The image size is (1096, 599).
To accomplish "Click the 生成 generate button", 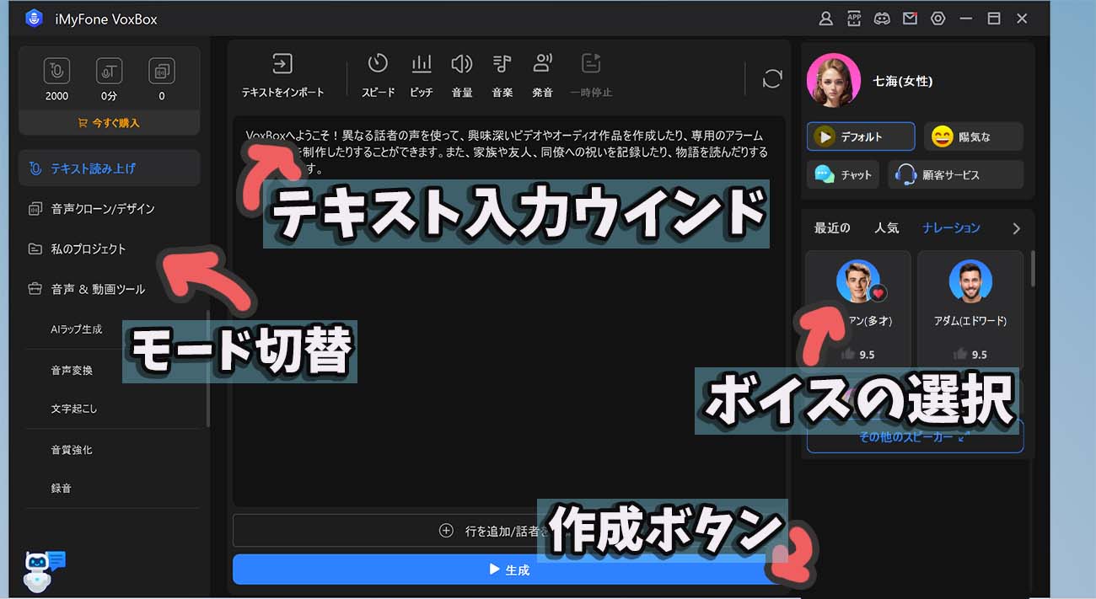I will click(508, 570).
